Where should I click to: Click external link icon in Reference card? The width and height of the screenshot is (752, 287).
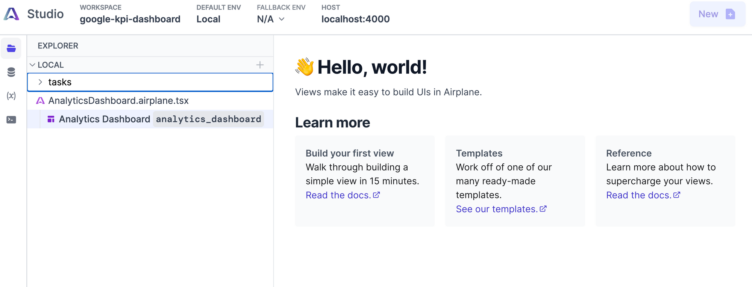677,195
